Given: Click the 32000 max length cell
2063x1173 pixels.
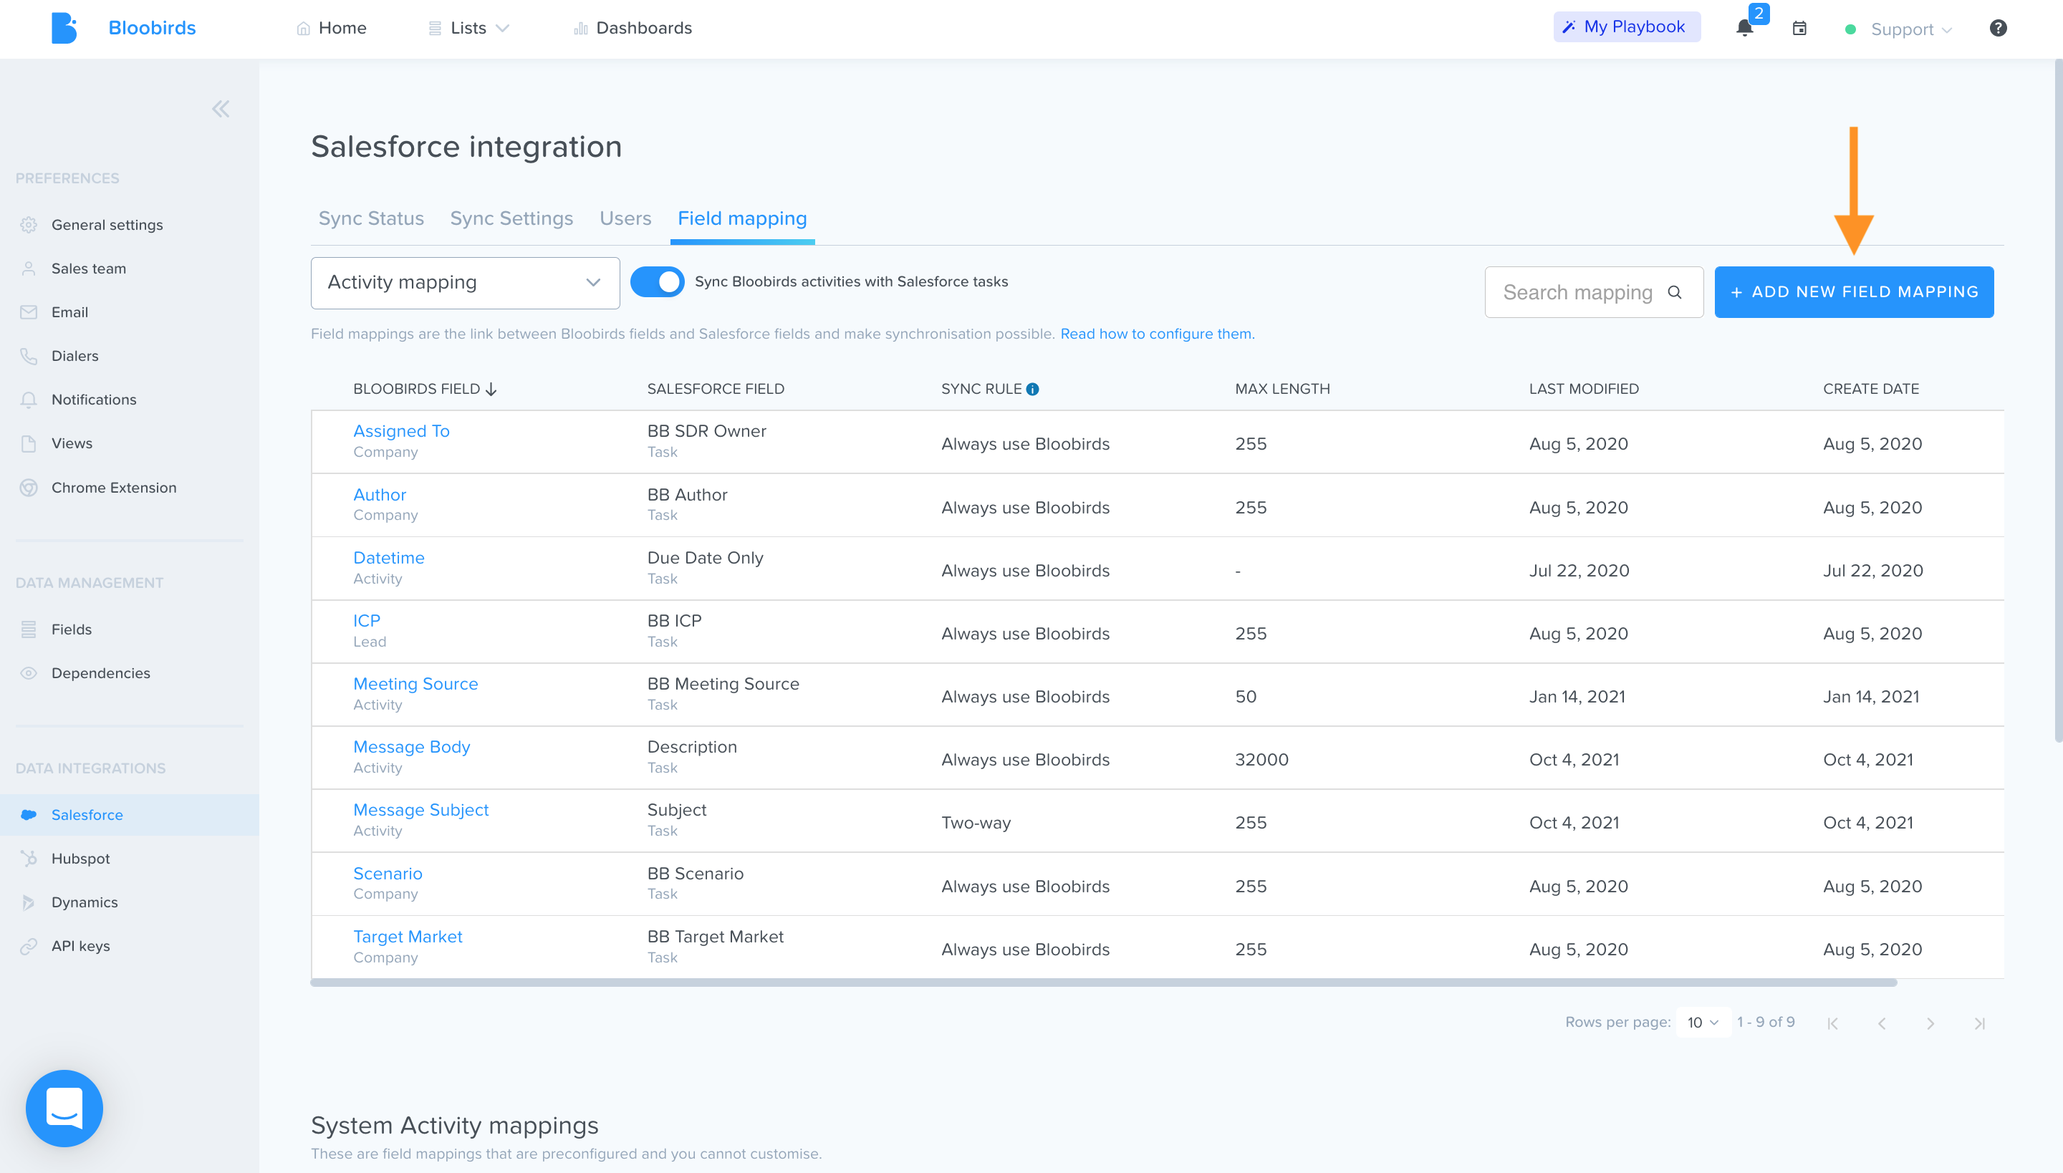Looking at the screenshot, I should 1262,760.
